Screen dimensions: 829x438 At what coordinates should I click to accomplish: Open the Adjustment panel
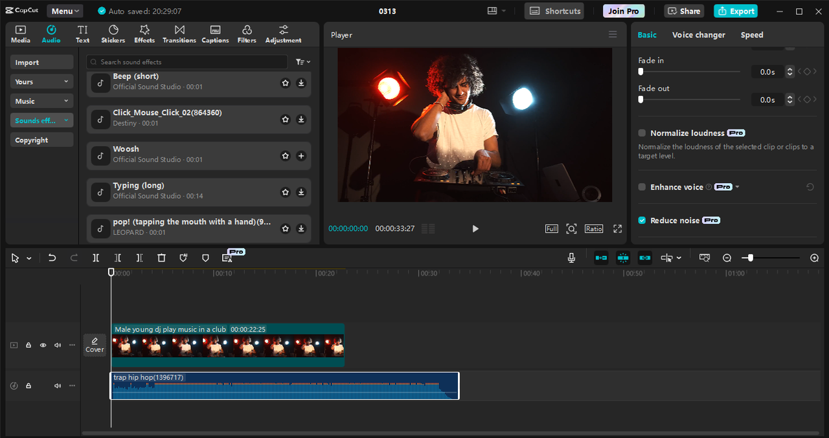(282, 34)
